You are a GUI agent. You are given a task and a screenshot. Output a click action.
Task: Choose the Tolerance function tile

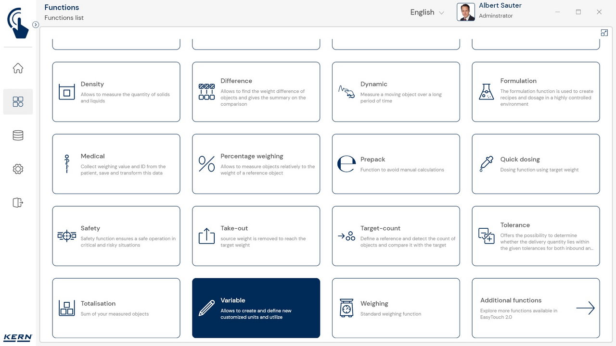pos(536,236)
